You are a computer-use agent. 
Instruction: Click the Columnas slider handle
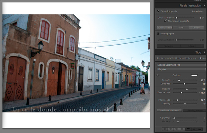click(174, 118)
